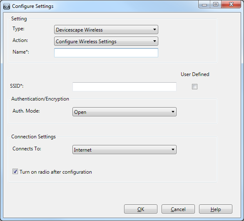Expand the Connects To dropdown showing Internet
Image resolution: width=244 pixels, height=221 pixels.
tap(124, 150)
